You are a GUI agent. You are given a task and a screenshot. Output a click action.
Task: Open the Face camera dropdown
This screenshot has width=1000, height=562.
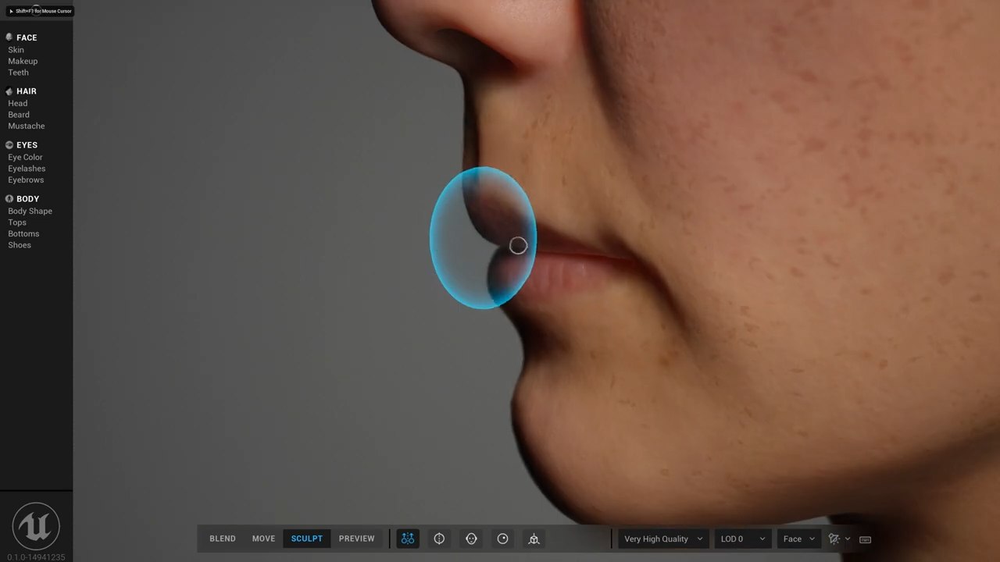pos(799,539)
